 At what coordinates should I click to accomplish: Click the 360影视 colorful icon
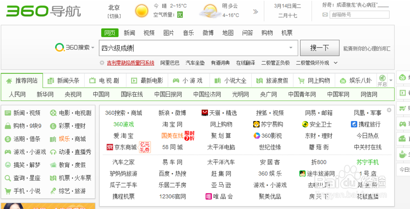tap(257, 136)
